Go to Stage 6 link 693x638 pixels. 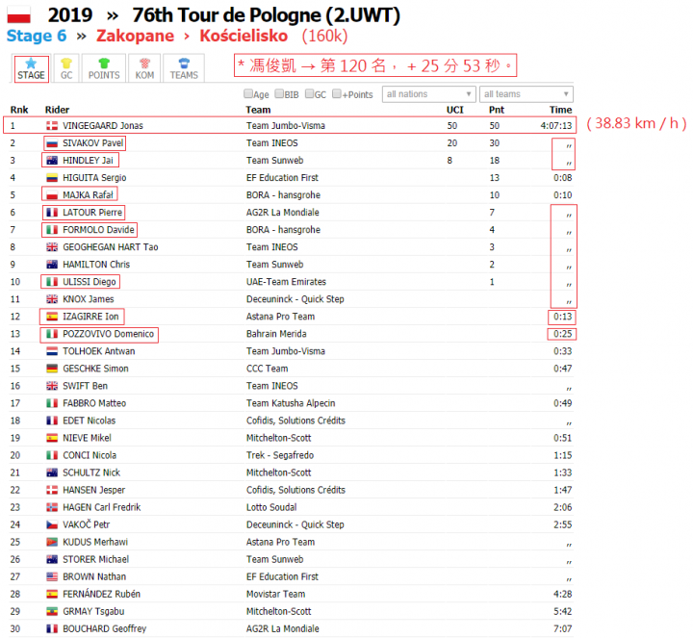tap(37, 36)
